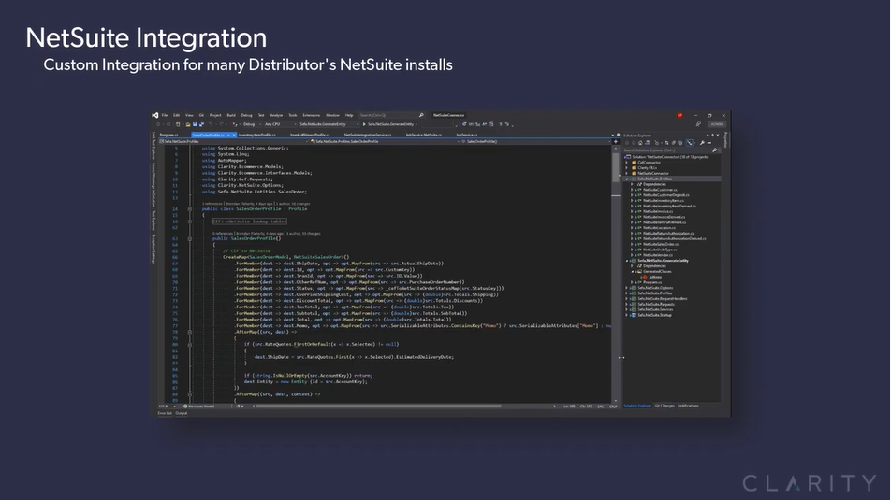Click the Open File folder icon
891x500 pixels.
pos(188,124)
